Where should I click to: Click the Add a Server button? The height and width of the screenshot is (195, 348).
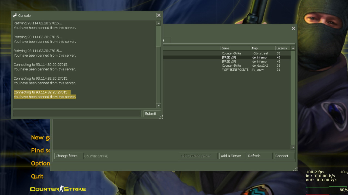[232, 156]
